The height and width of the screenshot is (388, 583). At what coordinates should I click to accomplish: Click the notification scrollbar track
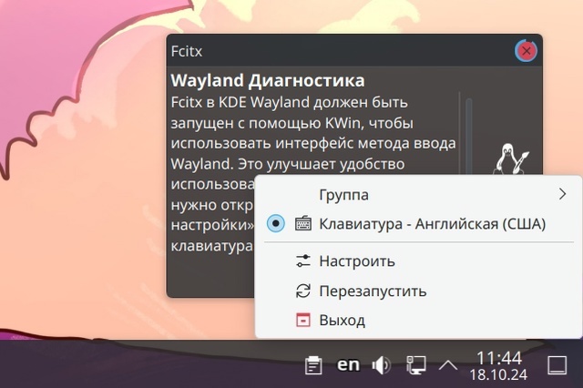[469, 136]
